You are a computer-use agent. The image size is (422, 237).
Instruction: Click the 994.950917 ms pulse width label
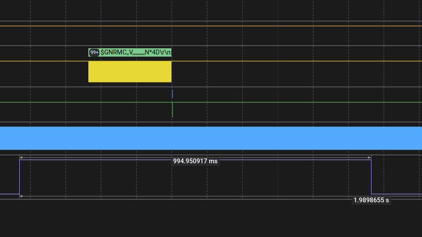195,161
